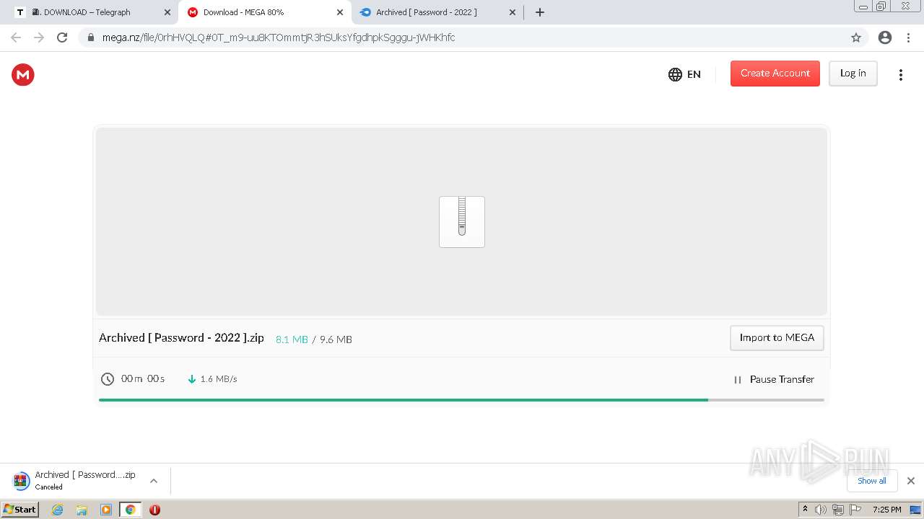Image resolution: width=924 pixels, height=519 pixels.
Task: Reload the current page
Action: [x=62, y=37]
